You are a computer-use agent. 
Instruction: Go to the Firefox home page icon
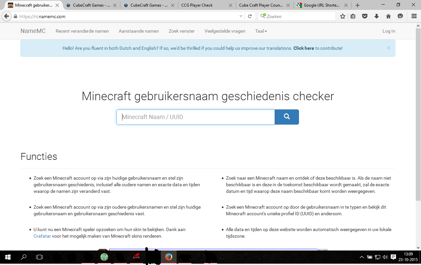[x=388, y=16]
